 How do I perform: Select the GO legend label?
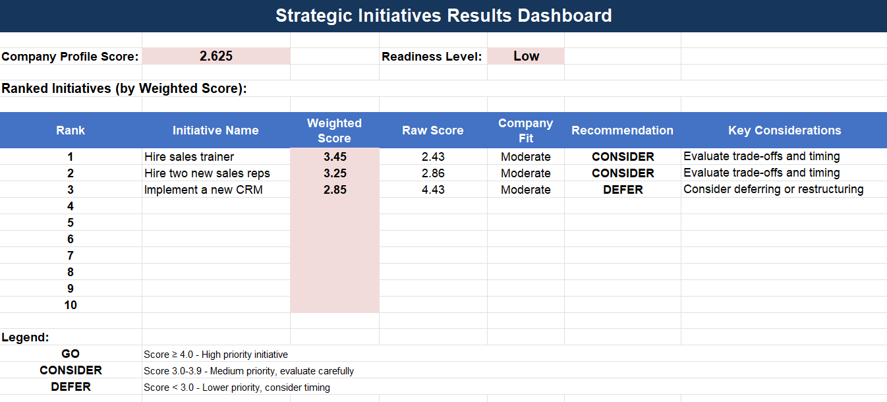pyautogui.click(x=70, y=354)
